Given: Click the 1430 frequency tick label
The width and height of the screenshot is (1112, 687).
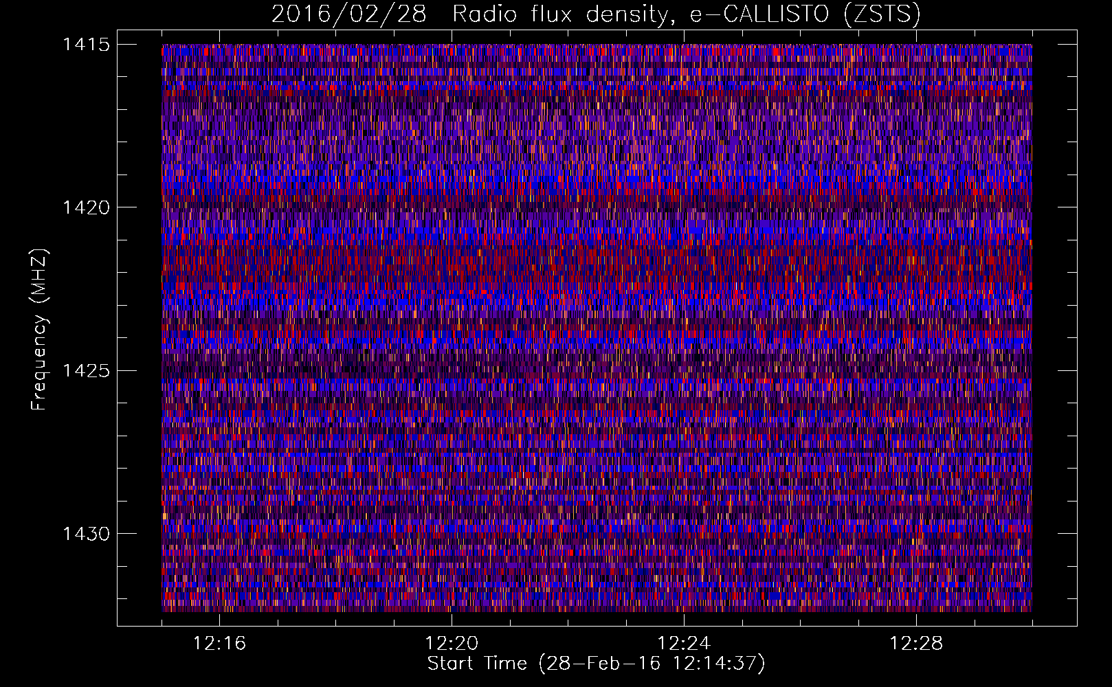Looking at the screenshot, I should (86, 534).
